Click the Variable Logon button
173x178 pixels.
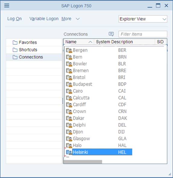tap(44, 19)
